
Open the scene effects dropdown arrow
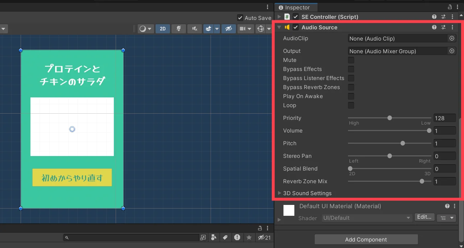tap(217, 29)
